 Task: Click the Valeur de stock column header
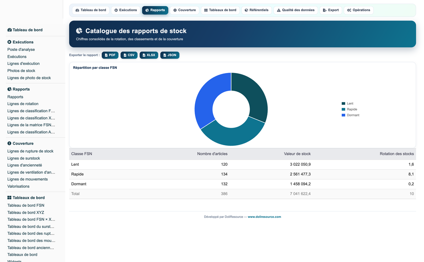[x=298, y=154]
